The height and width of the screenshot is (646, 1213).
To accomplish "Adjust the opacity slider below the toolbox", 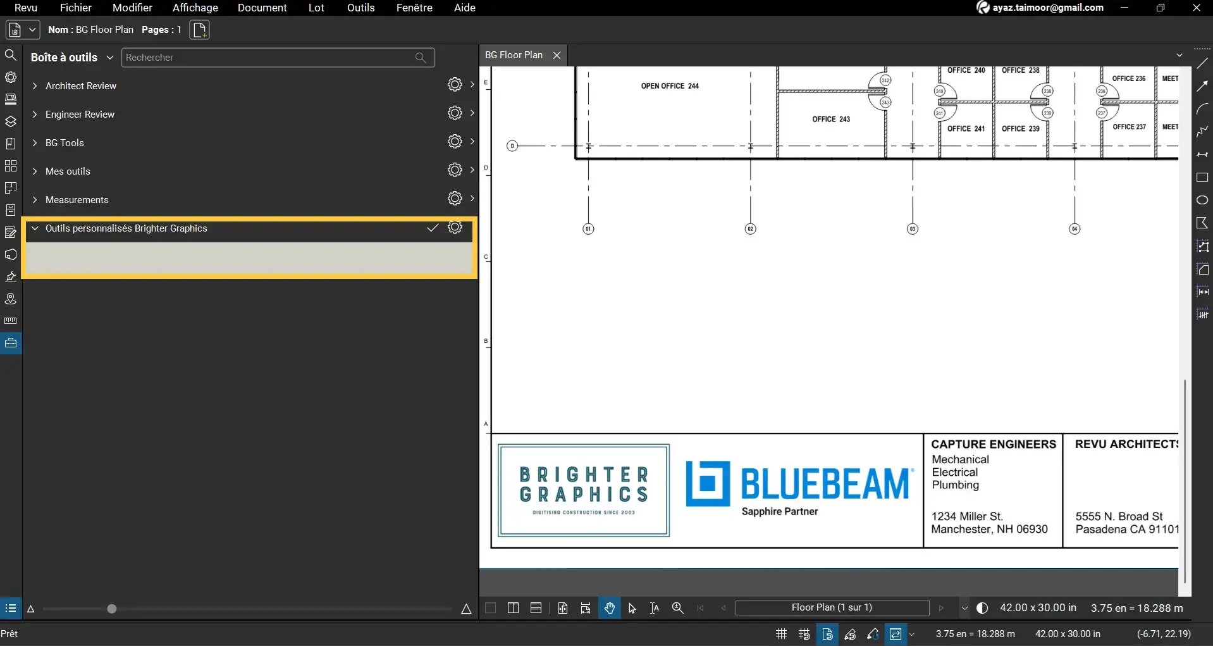I will (x=112, y=609).
